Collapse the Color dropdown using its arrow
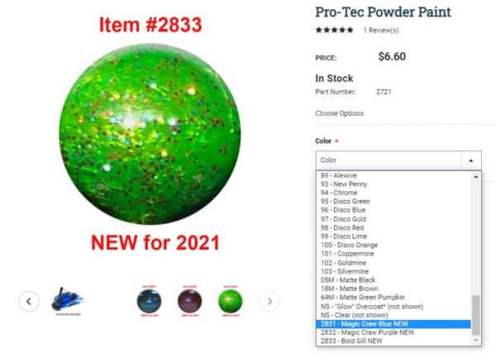The image size is (496, 363). (x=471, y=160)
